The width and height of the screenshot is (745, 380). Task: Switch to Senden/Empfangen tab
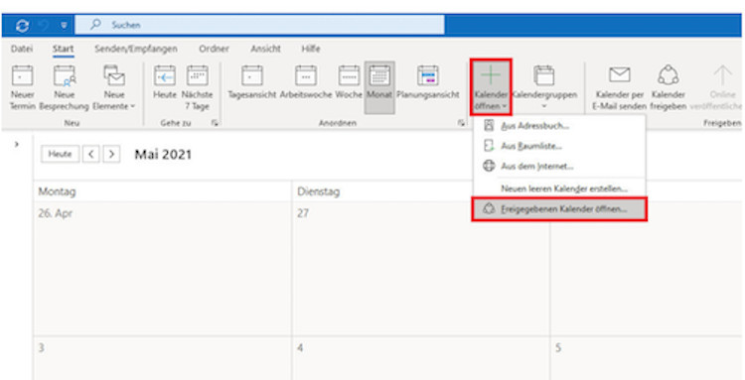(x=136, y=49)
